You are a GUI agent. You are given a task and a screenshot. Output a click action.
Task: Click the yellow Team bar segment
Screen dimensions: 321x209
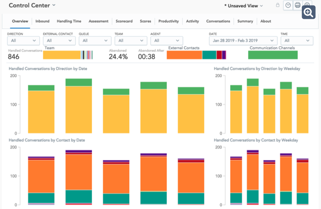pyautogui.click(x=62, y=55)
